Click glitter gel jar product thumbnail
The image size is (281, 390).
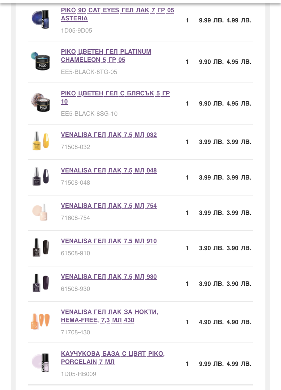click(40, 103)
